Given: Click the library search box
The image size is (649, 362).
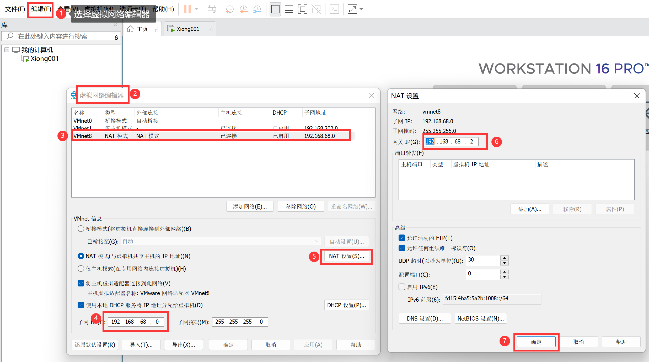Looking at the screenshot, I should pyautogui.click(x=61, y=36).
